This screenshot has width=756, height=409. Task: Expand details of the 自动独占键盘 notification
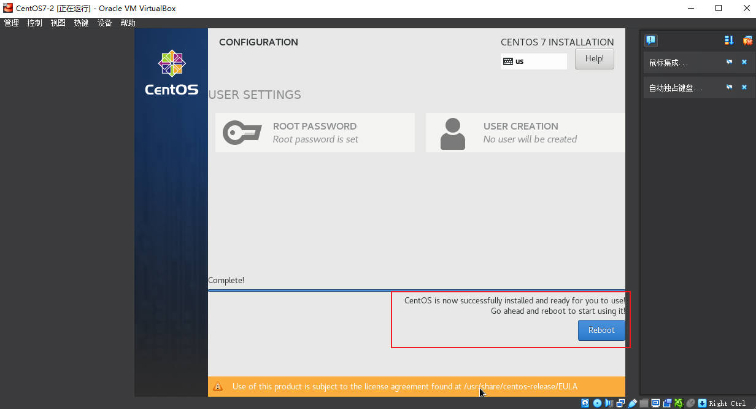[730, 87]
